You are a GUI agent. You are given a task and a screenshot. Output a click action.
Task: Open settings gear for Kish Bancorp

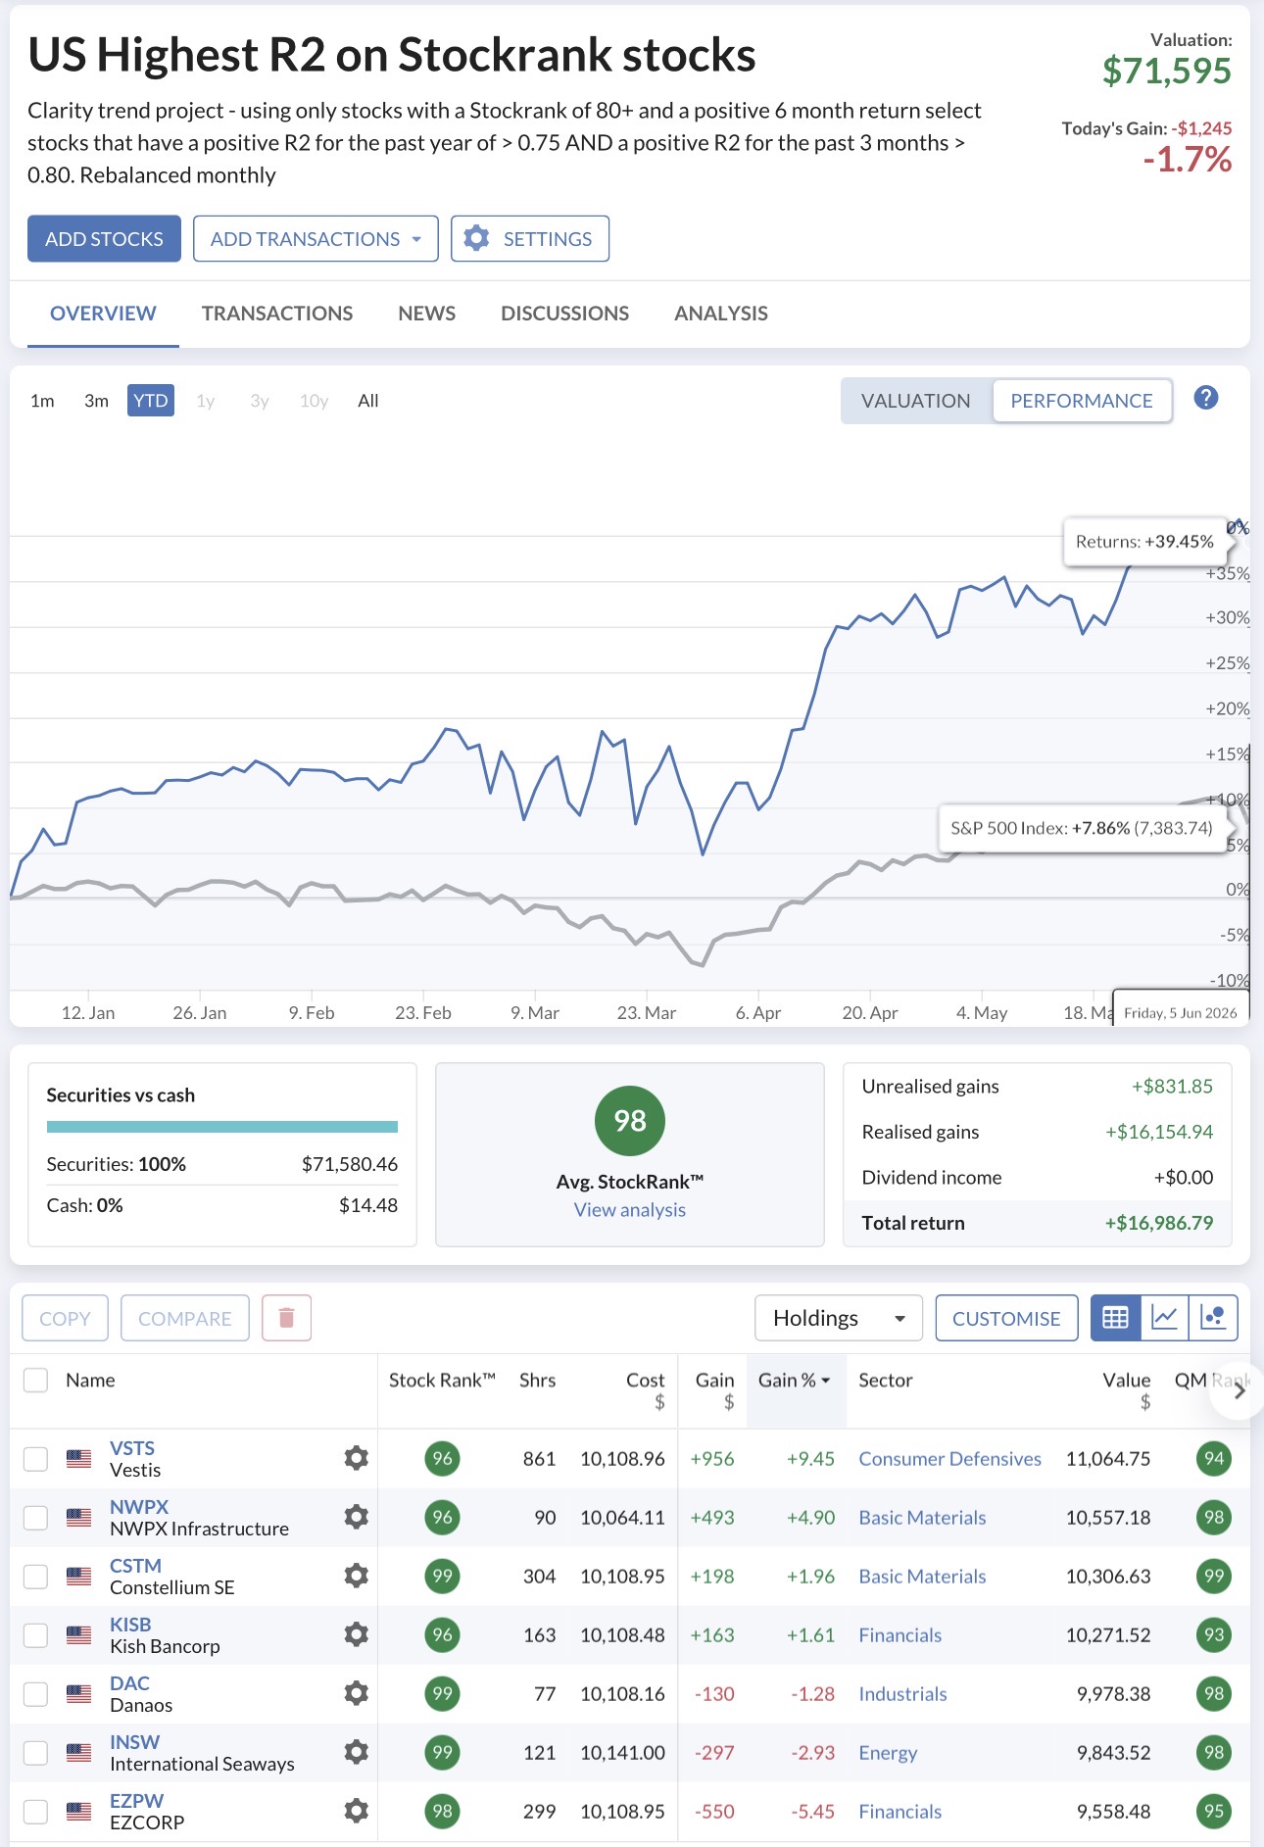357,1634
